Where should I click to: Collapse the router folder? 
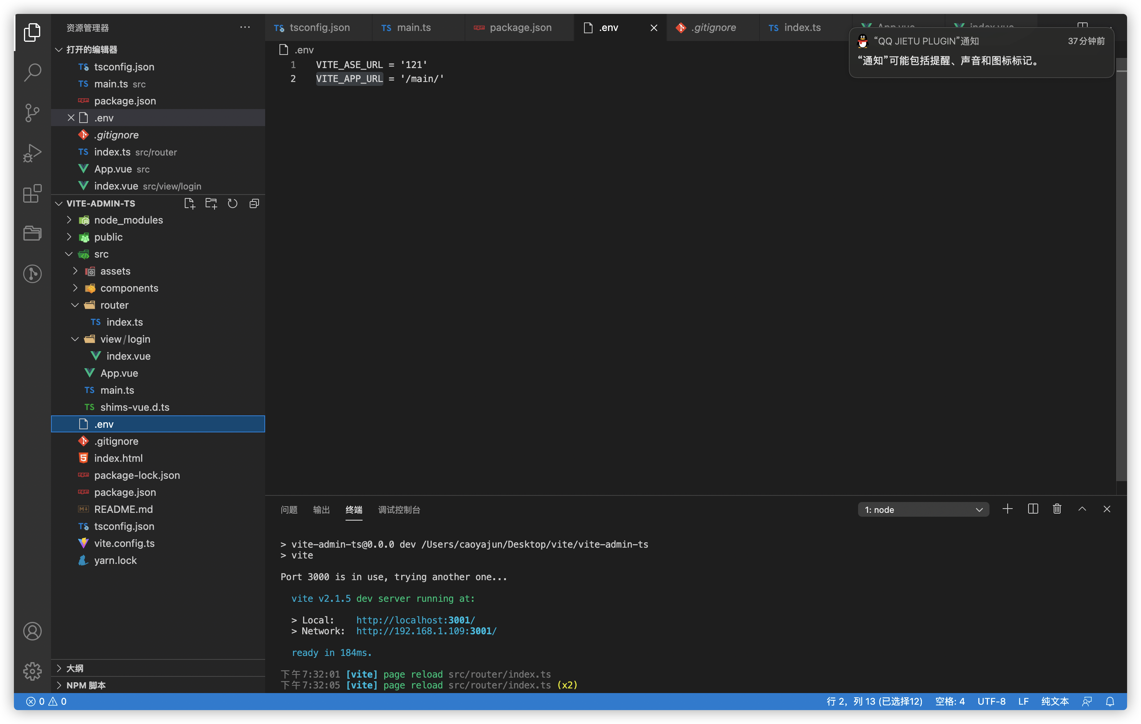click(75, 306)
